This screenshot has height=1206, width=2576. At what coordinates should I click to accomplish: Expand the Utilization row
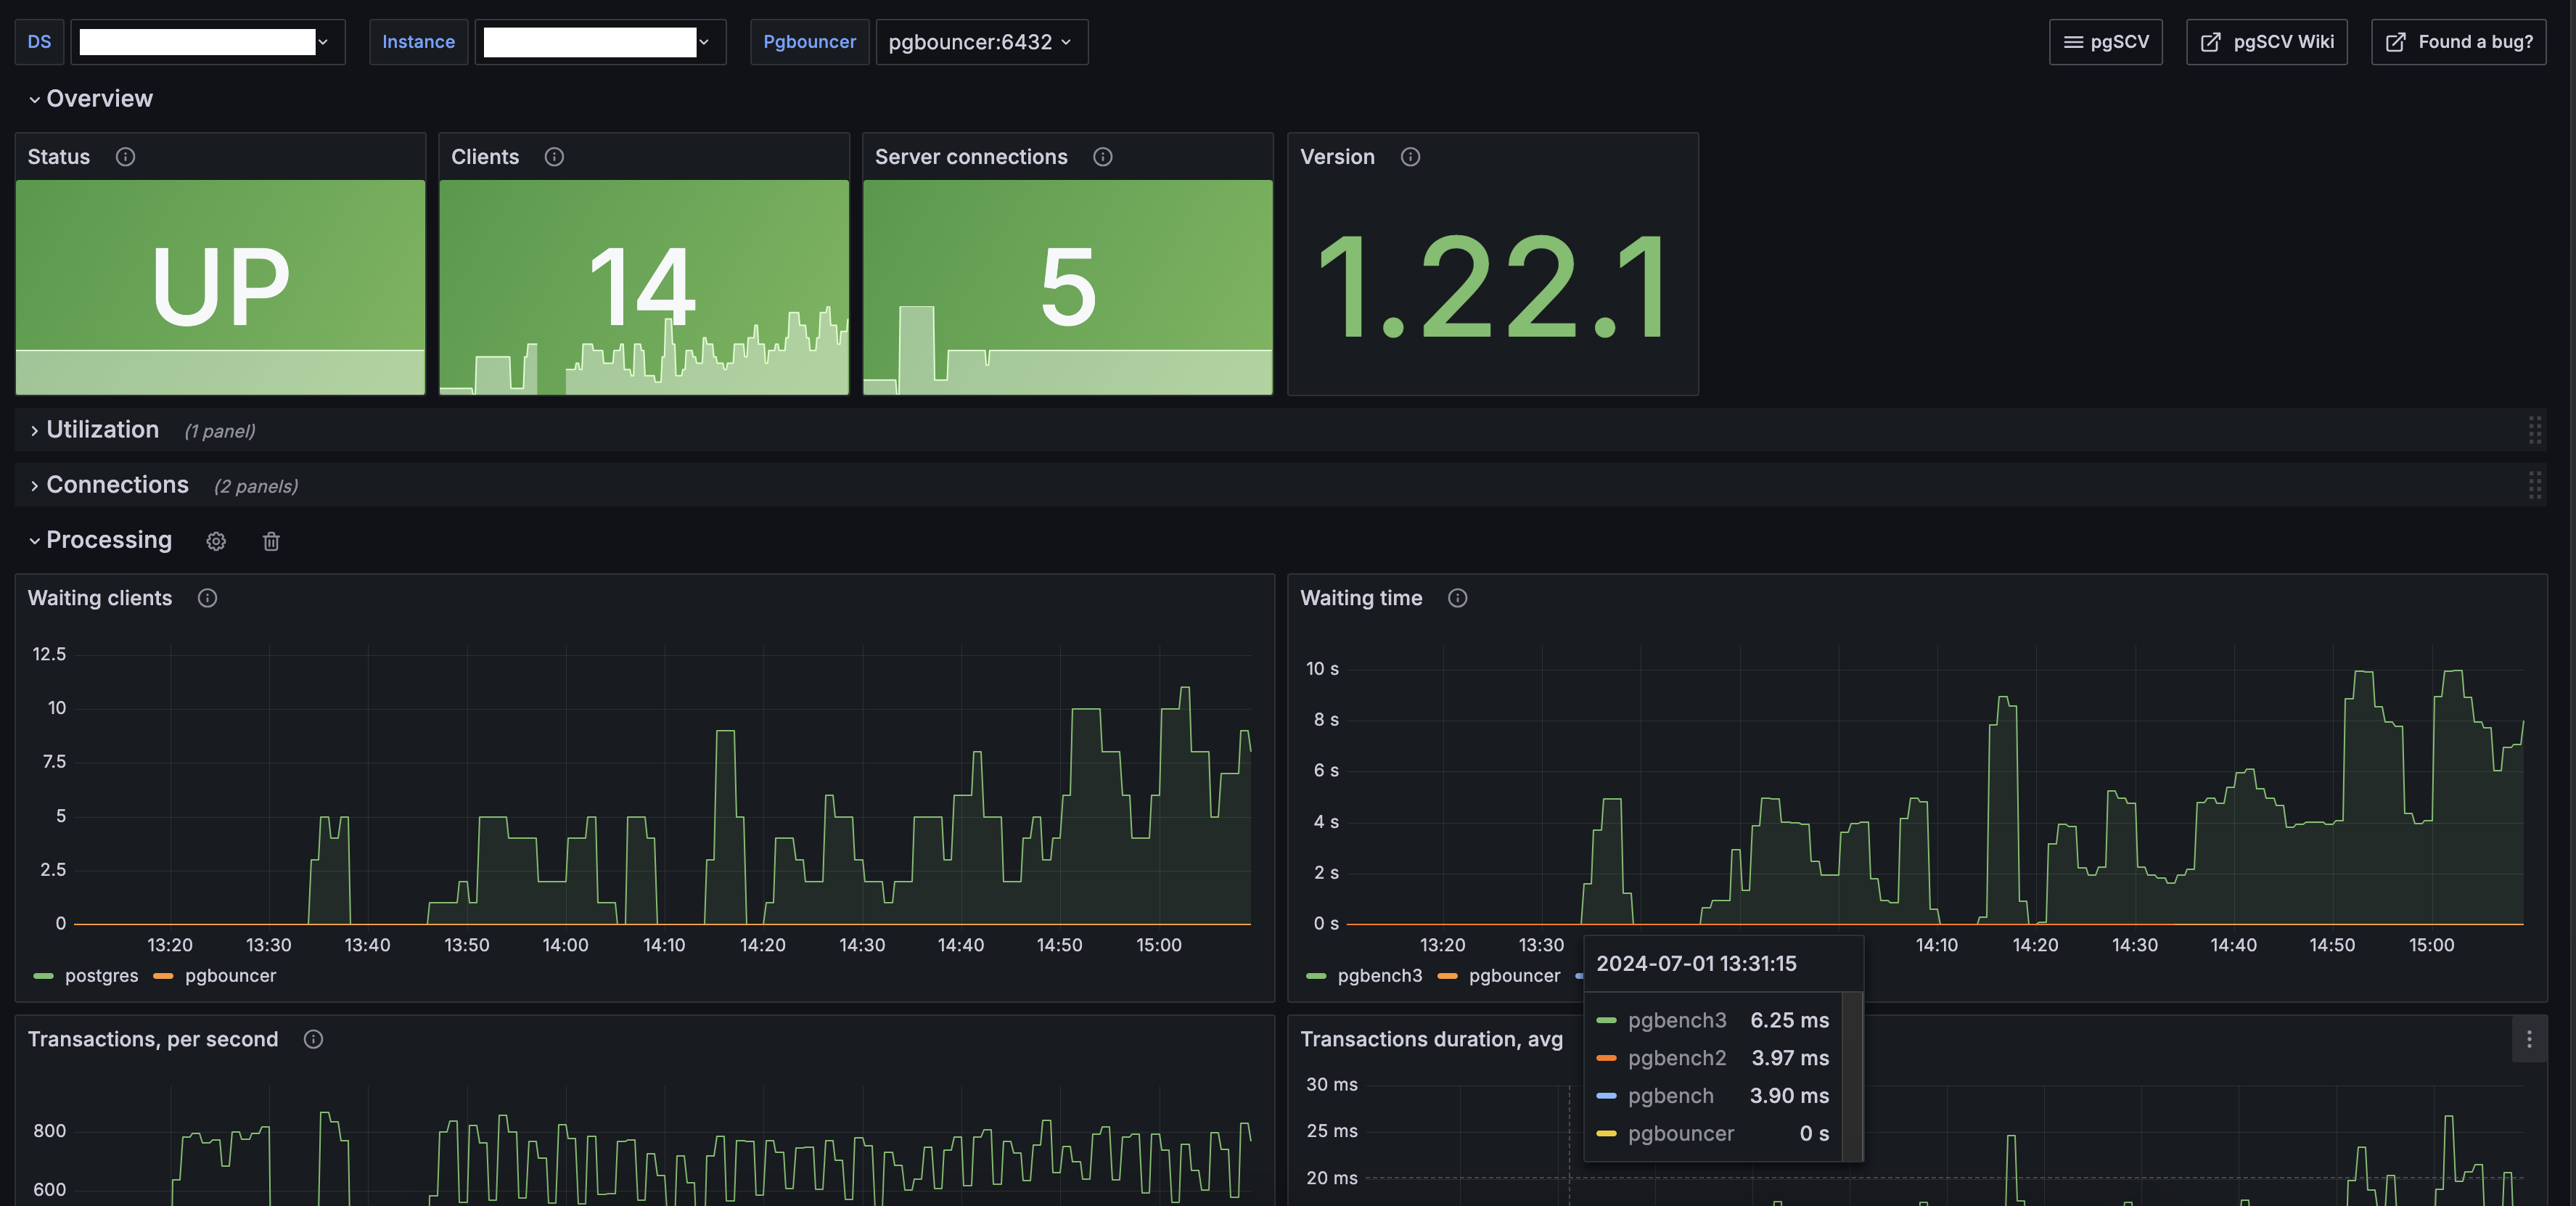click(102, 430)
